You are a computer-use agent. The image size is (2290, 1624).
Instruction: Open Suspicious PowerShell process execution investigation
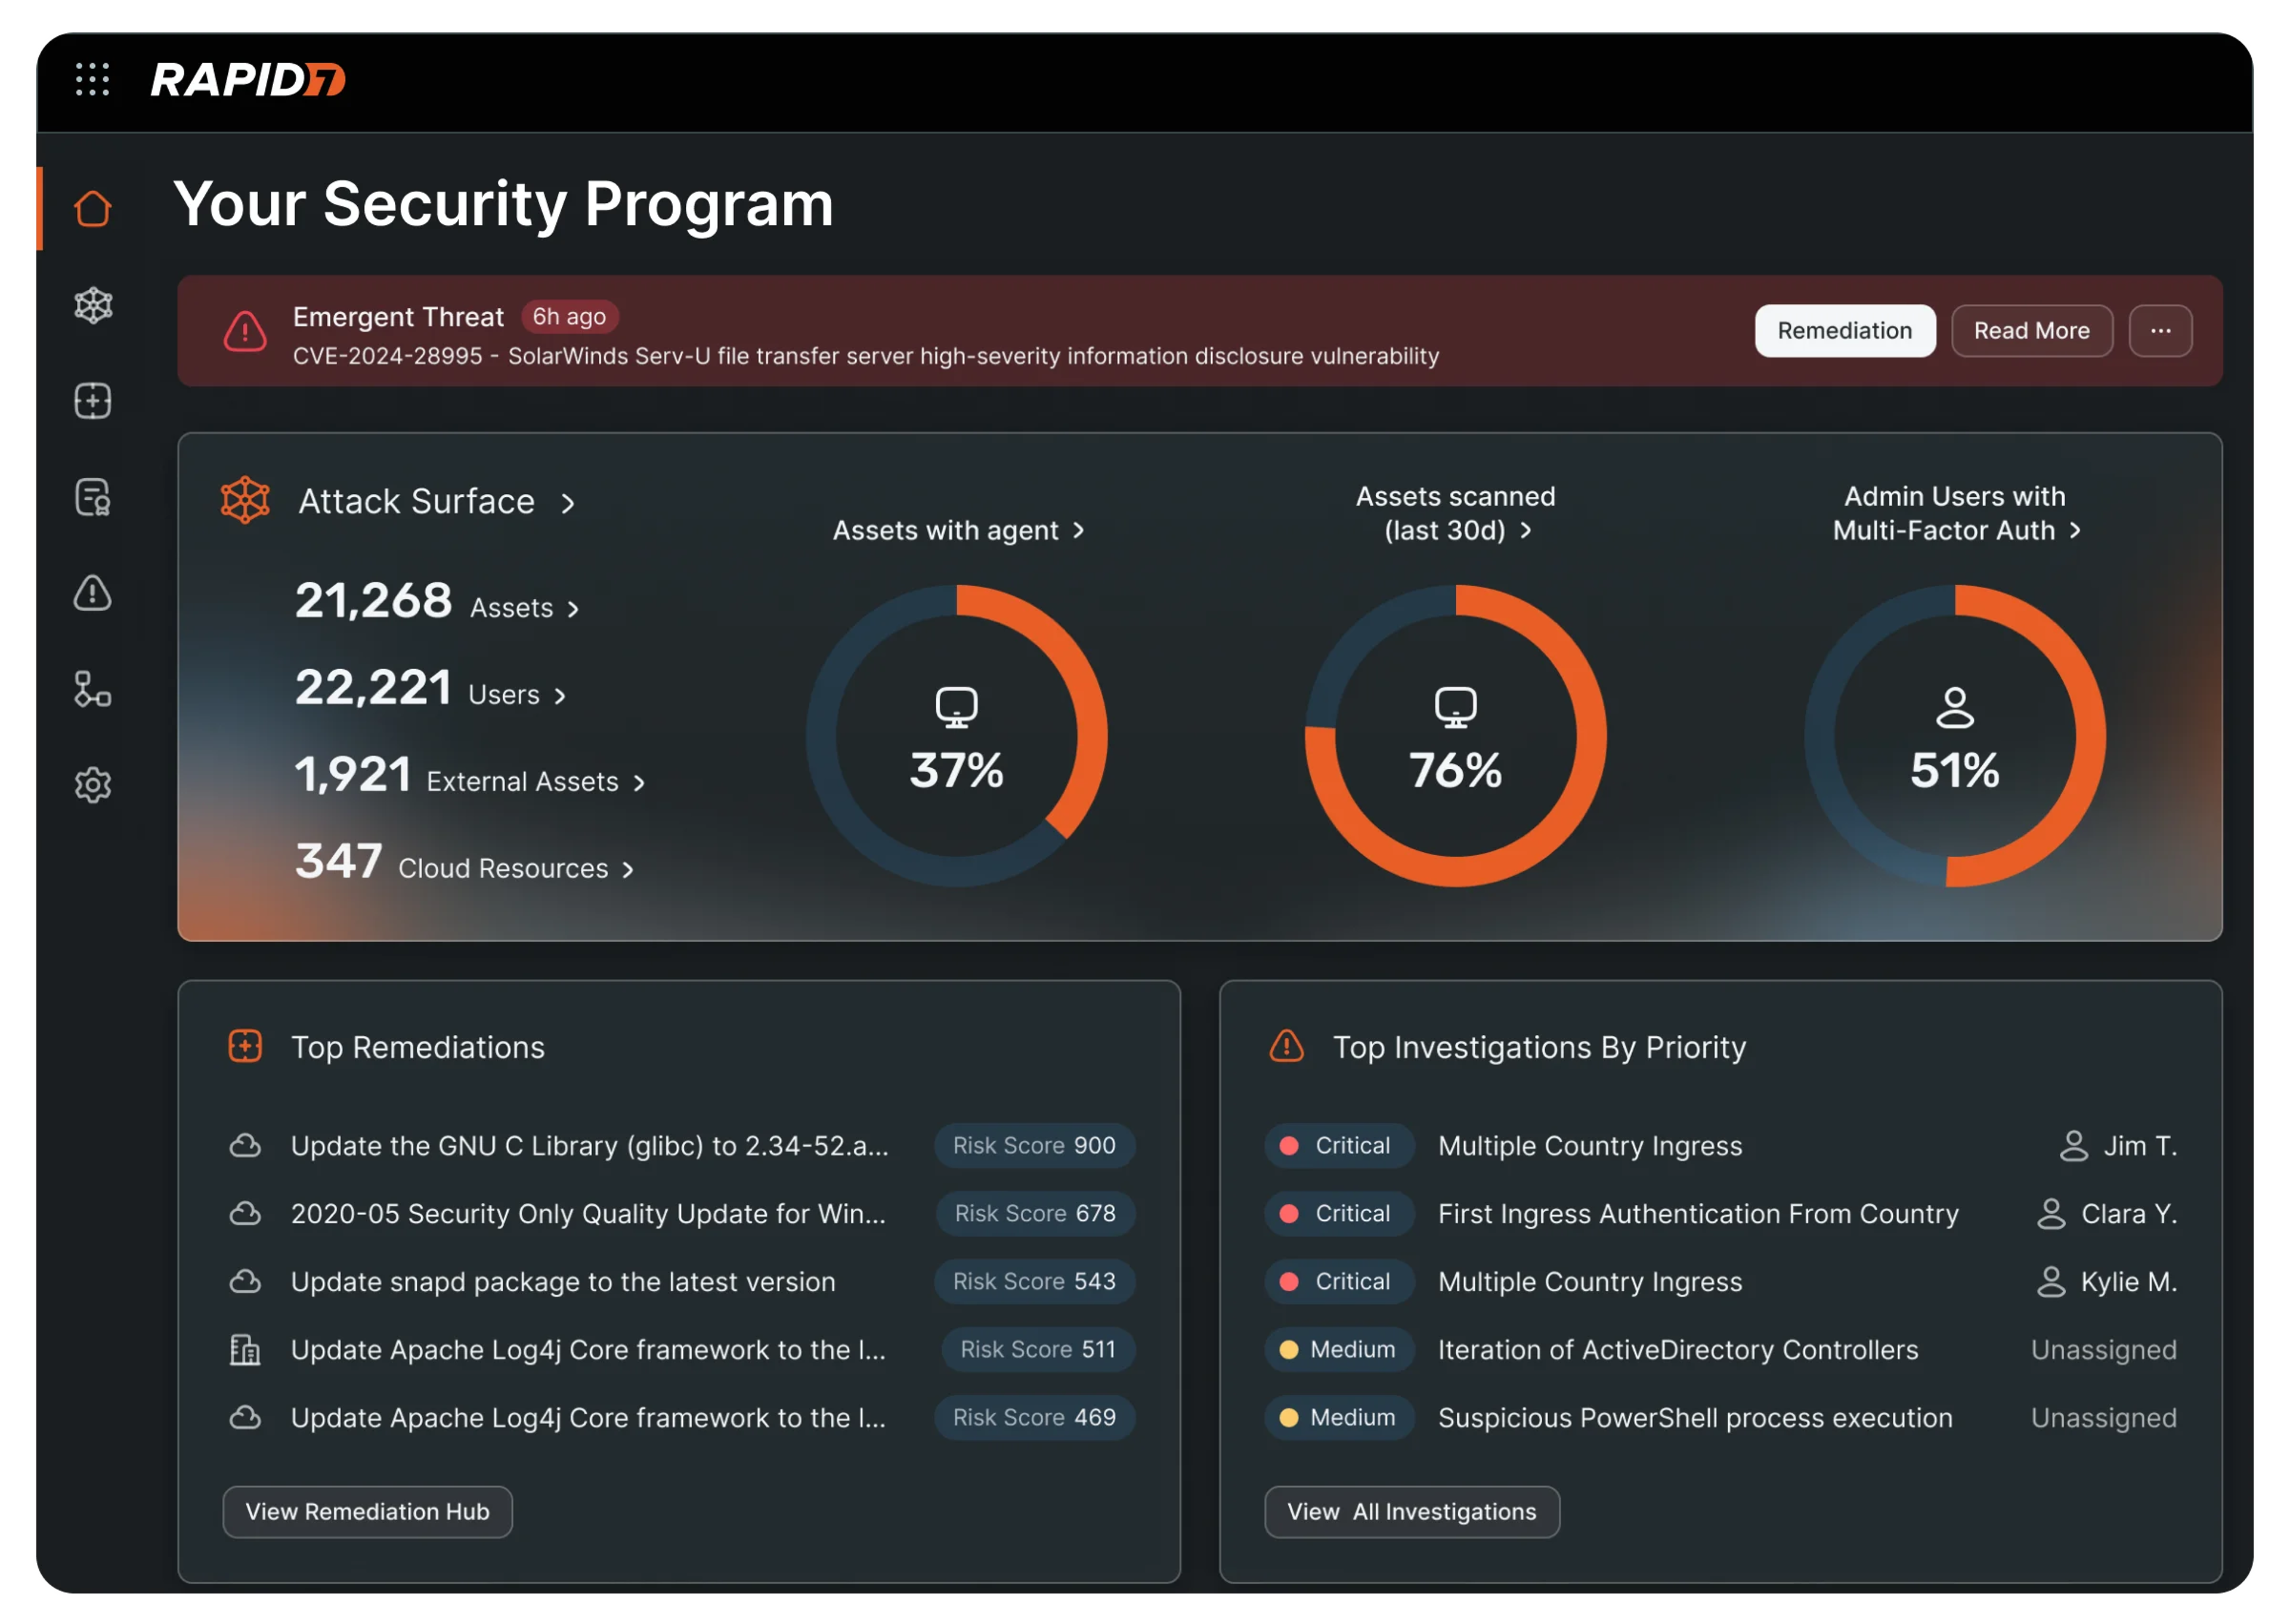tap(1695, 1417)
